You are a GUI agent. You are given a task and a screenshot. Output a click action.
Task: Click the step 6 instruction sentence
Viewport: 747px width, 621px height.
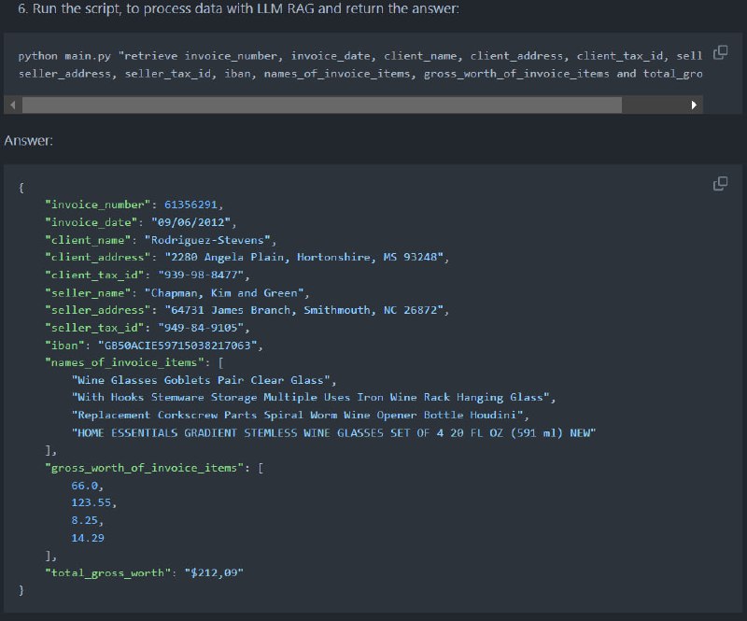239,8
